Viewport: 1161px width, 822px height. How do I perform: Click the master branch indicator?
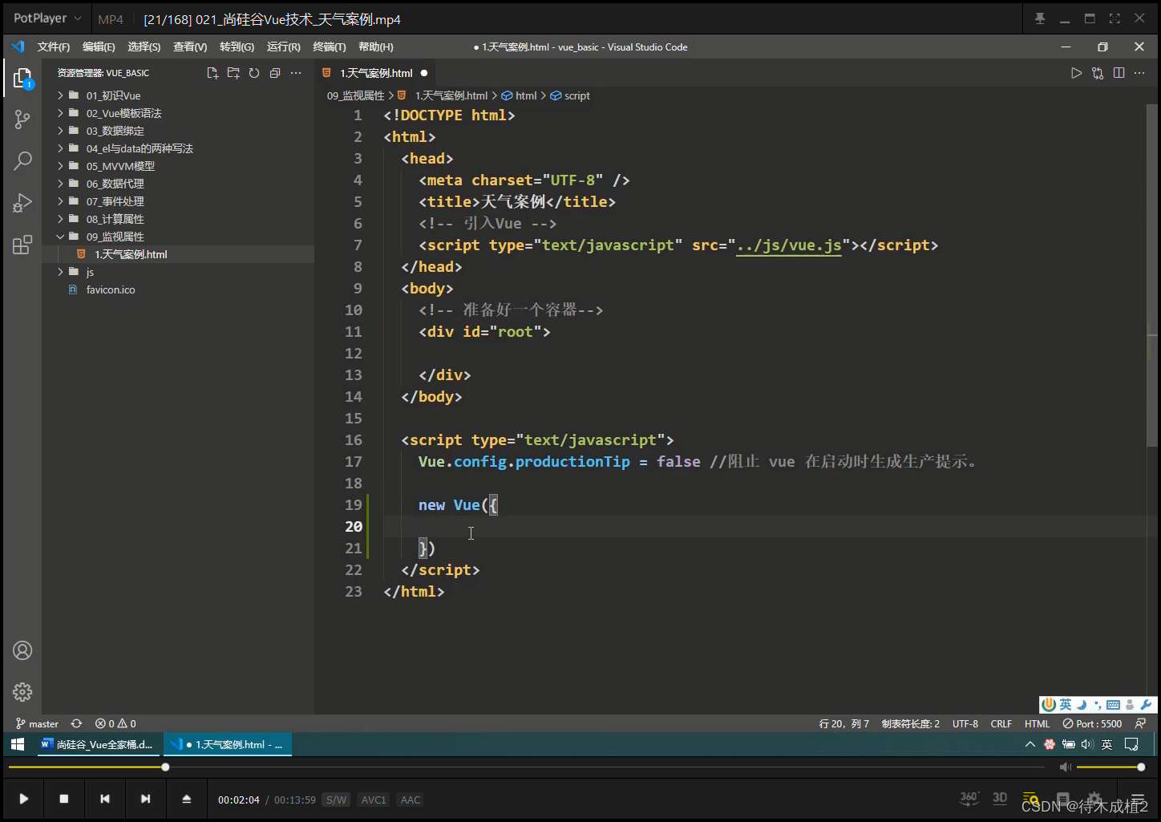(x=37, y=723)
